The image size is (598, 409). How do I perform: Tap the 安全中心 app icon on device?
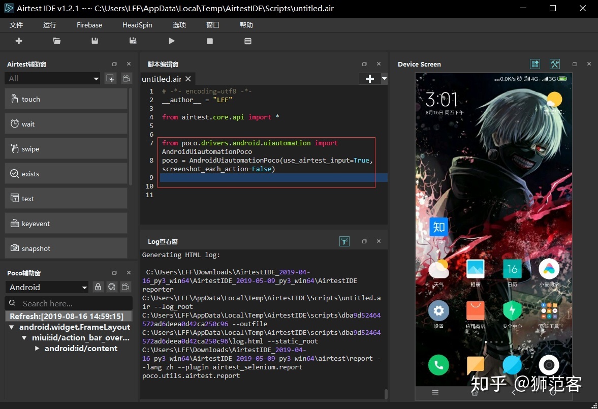(512, 311)
